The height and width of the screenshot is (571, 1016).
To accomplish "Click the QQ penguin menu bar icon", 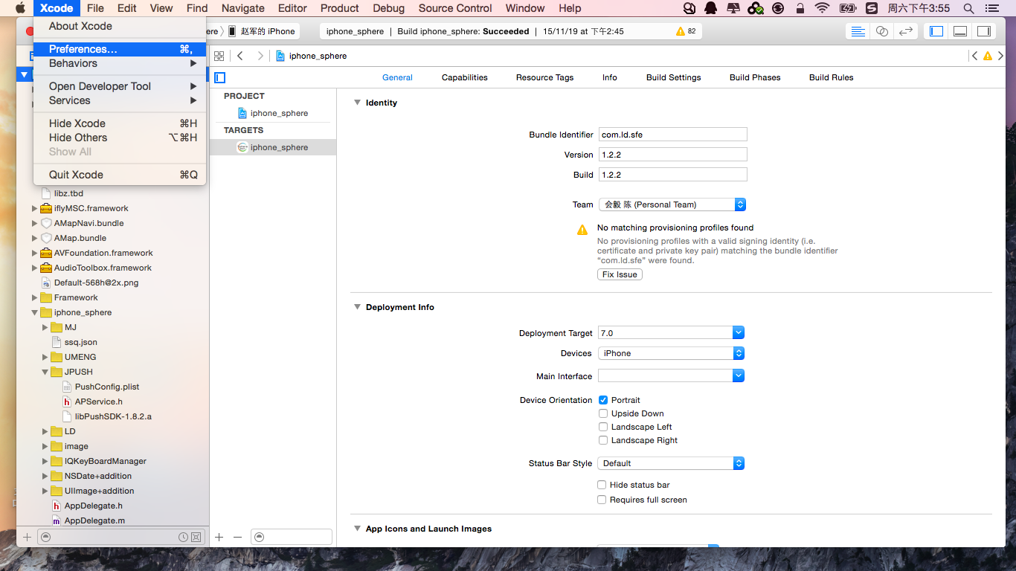I will click(710, 8).
